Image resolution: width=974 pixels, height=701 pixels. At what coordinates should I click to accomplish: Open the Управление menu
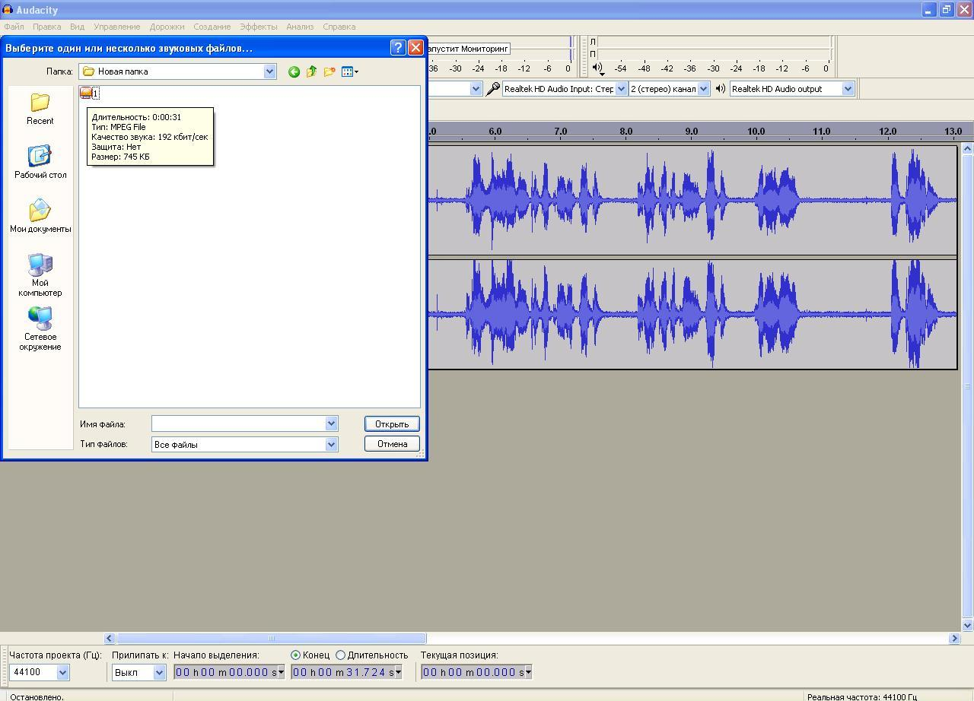pos(116,27)
